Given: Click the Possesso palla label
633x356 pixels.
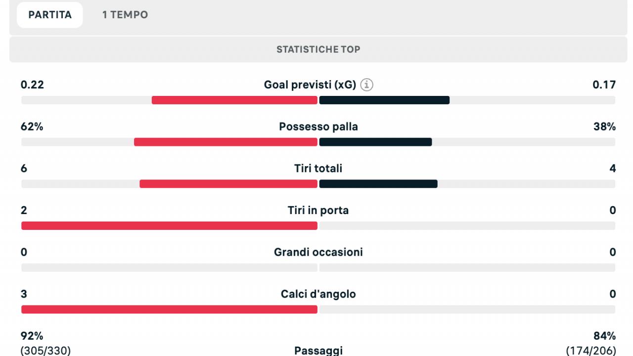Looking at the screenshot, I should coord(318,127).
